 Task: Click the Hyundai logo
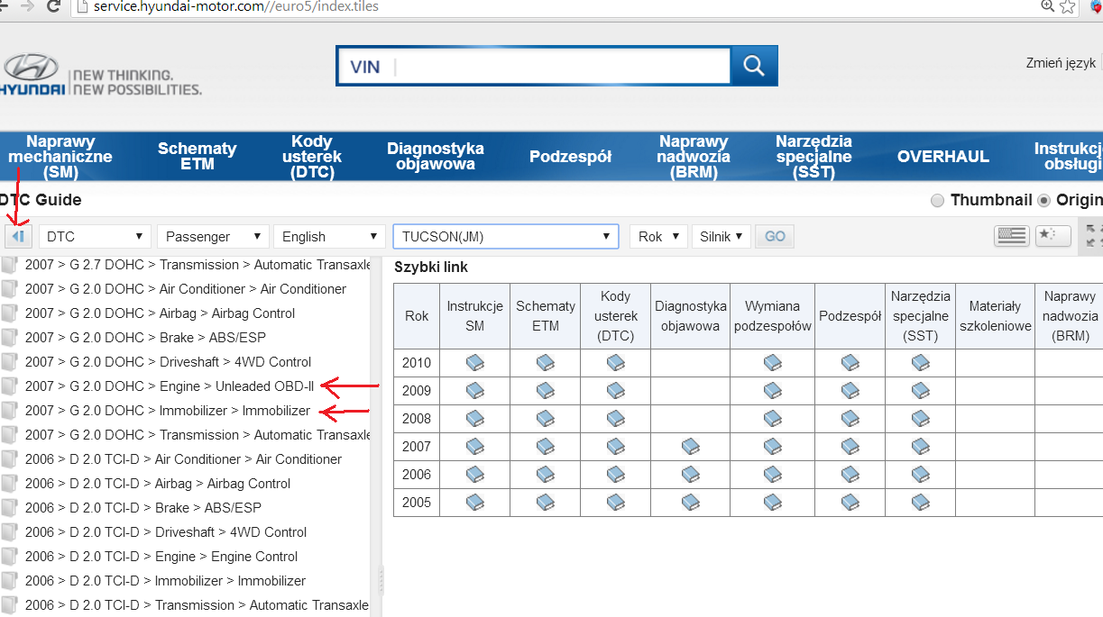click(32, 74)
